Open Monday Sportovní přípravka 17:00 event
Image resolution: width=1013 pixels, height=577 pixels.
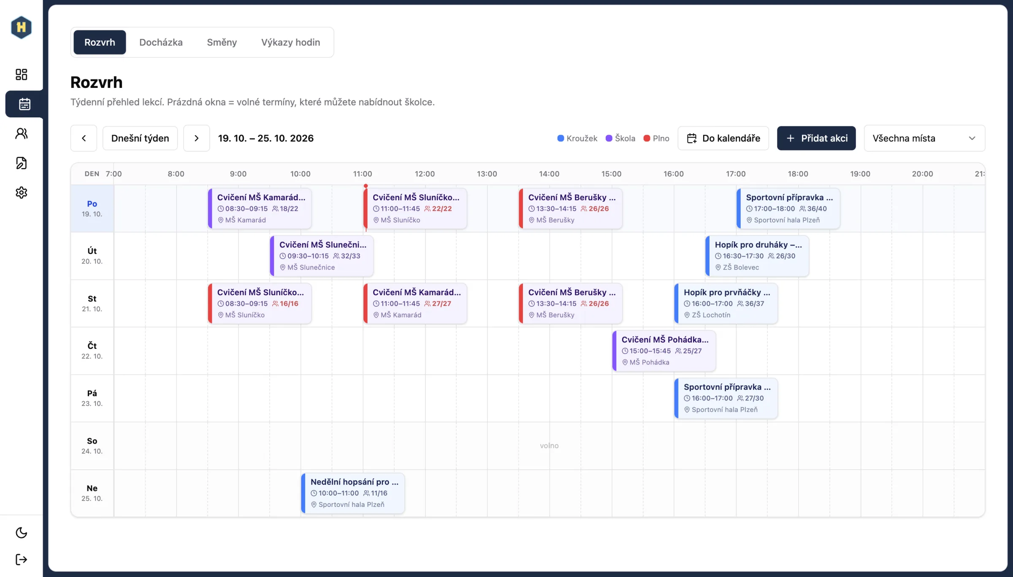coord(788,209)
